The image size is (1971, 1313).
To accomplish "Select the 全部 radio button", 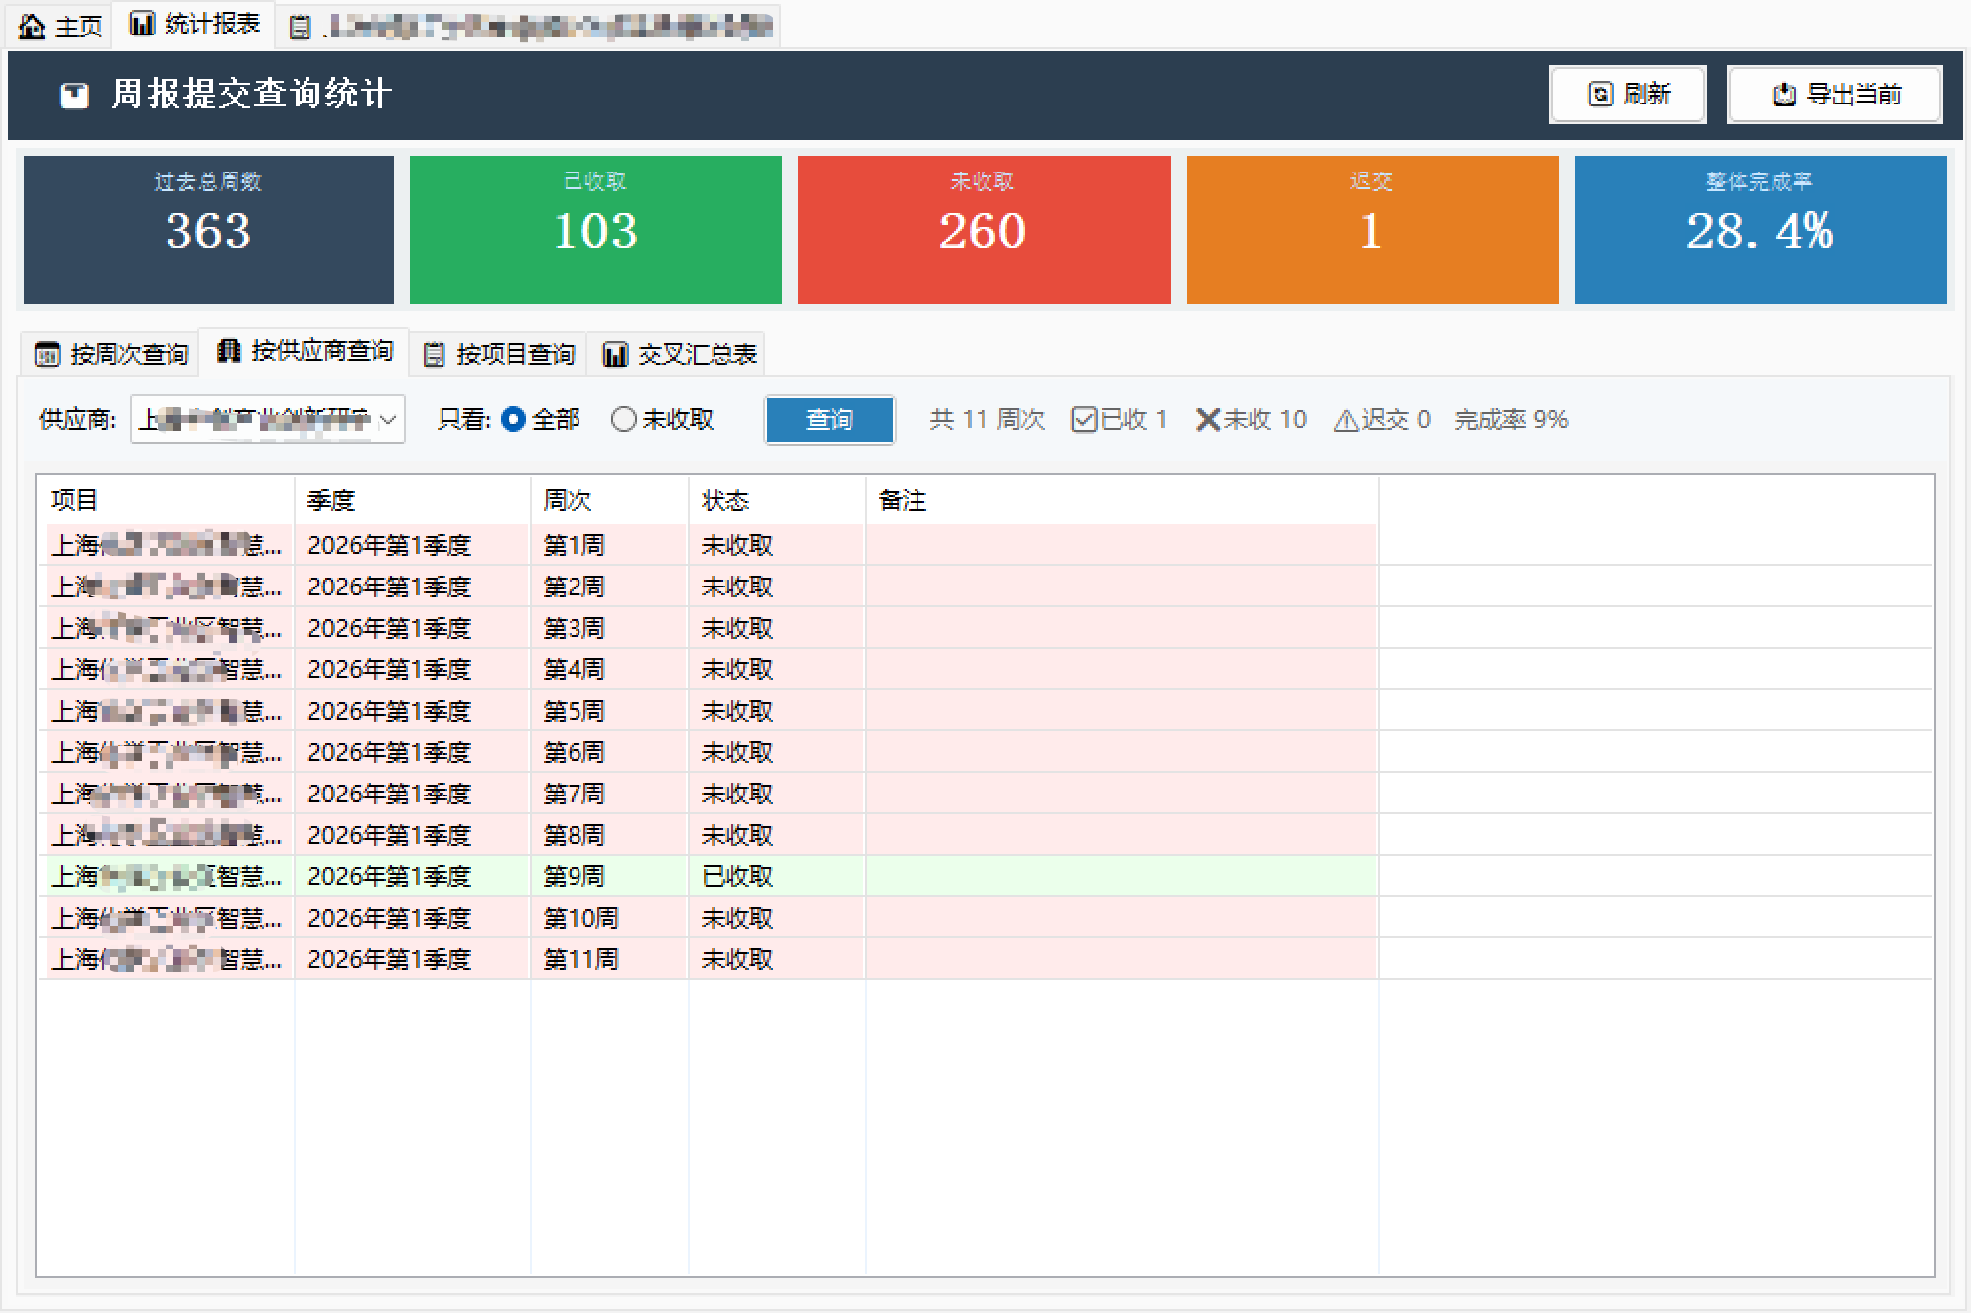I will tap(512, 420).
